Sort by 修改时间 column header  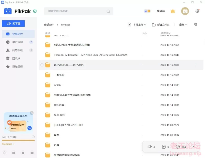pyautogui.click(x=165, y=33)
